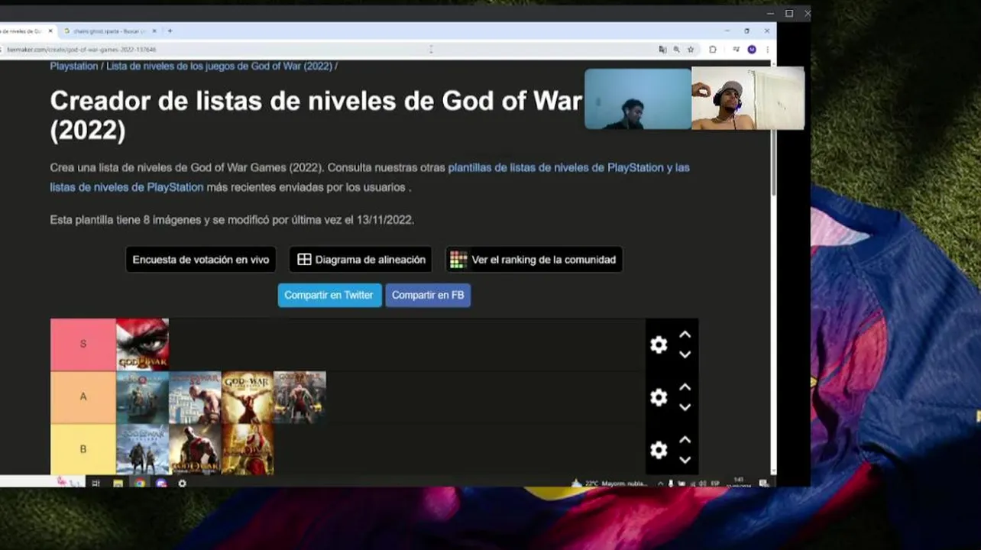
Task: Click Ver el ranking de la comunidad button
Action: [x=534, y=260]
